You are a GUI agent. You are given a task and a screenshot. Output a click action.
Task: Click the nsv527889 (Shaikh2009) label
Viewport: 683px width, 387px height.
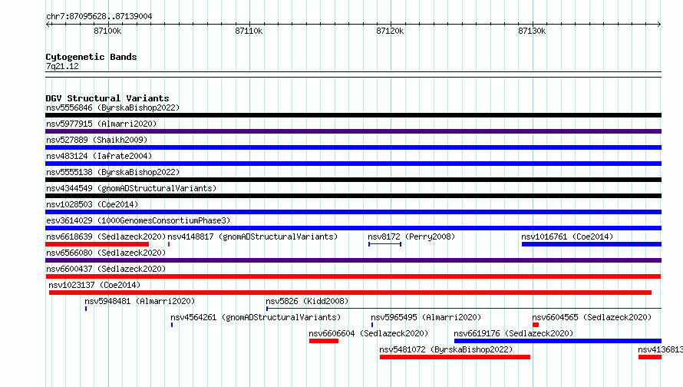[x=97, y=140]
